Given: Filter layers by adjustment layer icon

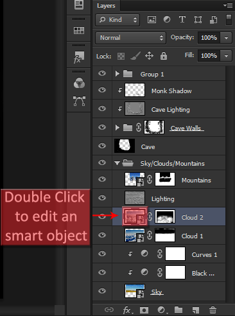Looking at the screenshot, I should [167, 20].
